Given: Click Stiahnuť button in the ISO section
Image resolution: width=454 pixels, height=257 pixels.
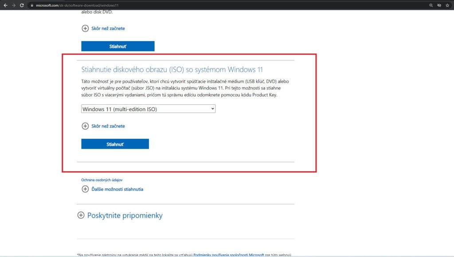Looking at the screenshot, I should [115, 144].
